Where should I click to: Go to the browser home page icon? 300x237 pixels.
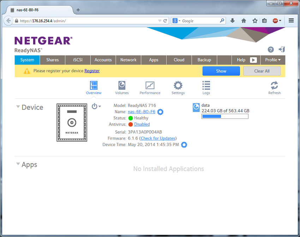point(244,21)
